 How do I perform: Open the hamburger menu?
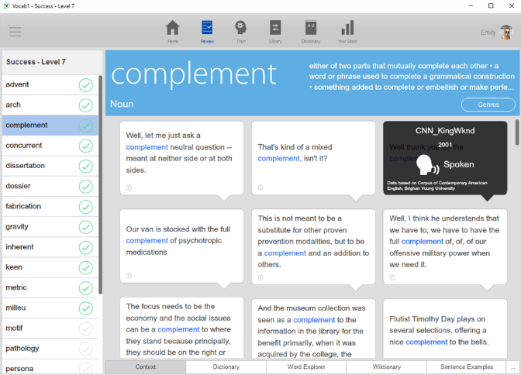point(15,32)
